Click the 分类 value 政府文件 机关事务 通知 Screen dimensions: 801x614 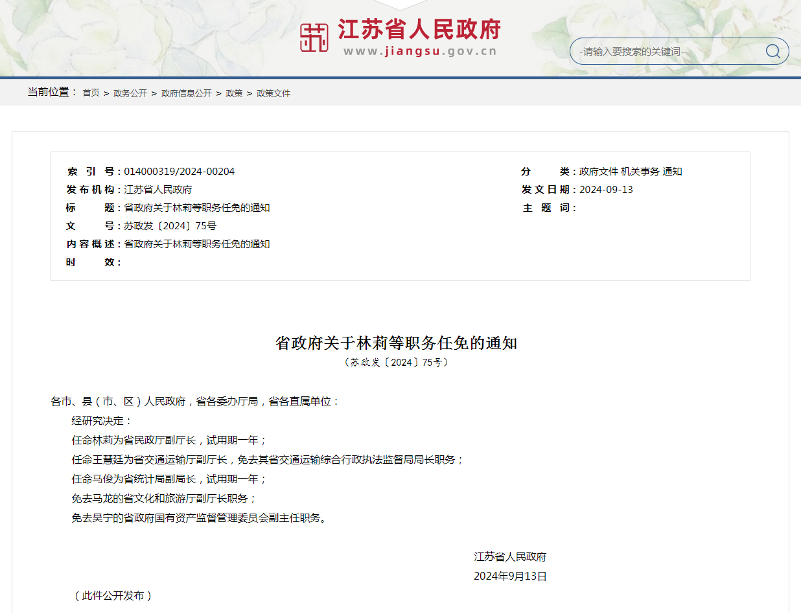(631, 172)
